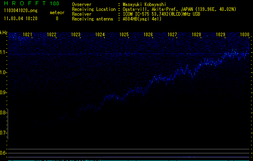Click the timestamp 11.03.04 10:20
Viewport: 253px width, 161px height.
(21, 19)
